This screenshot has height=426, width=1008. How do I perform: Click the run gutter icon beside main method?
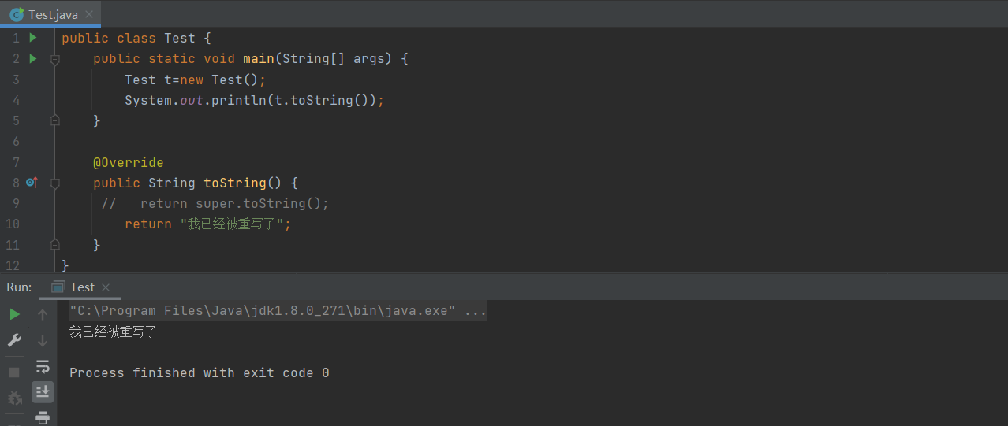tap(33, 58)
